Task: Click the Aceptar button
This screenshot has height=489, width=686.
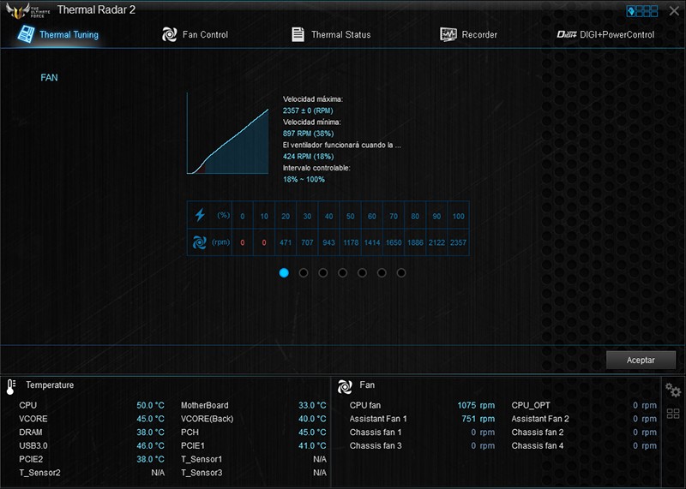Action: click(641, 360)
